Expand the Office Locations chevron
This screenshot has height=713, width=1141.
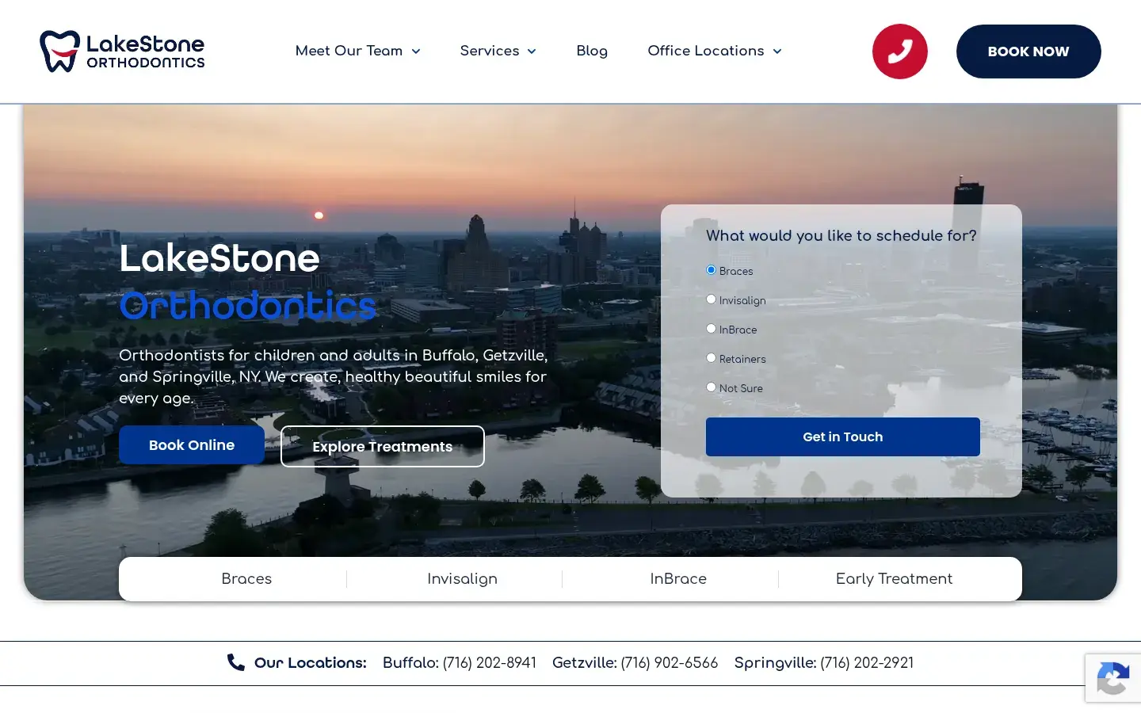pyautogui.click(x=777, y=51)
